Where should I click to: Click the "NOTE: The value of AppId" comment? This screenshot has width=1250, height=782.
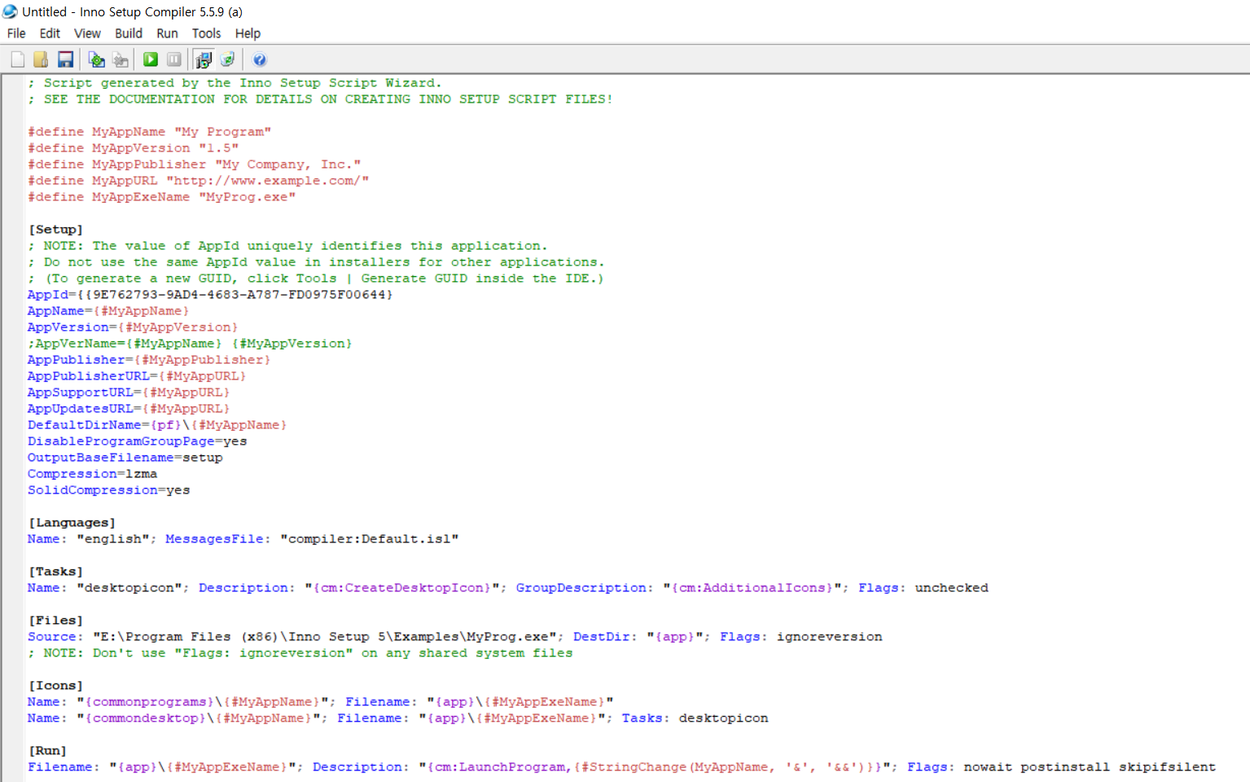(x=287, y=246)
